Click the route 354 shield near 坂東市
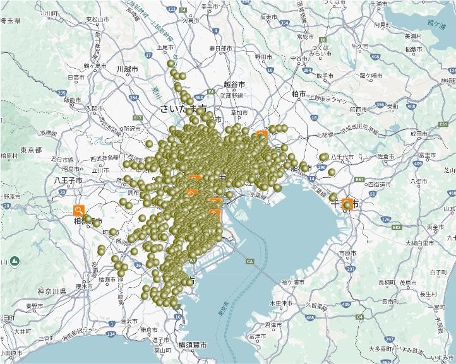The width and height of the screenshot is (456, 364). tap(285, 23)
